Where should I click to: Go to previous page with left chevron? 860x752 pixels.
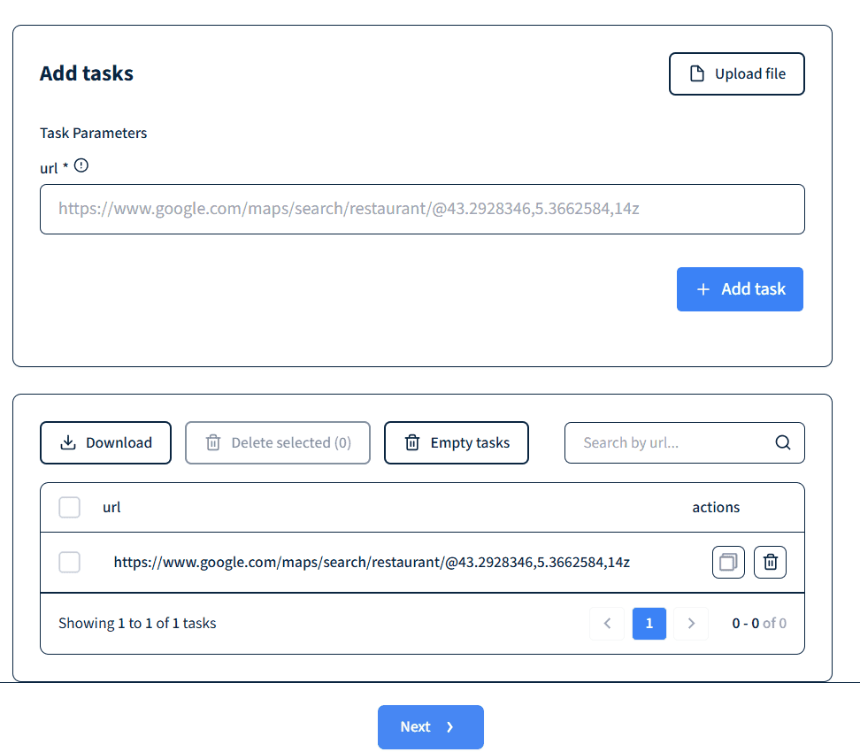tap(607, 623)
